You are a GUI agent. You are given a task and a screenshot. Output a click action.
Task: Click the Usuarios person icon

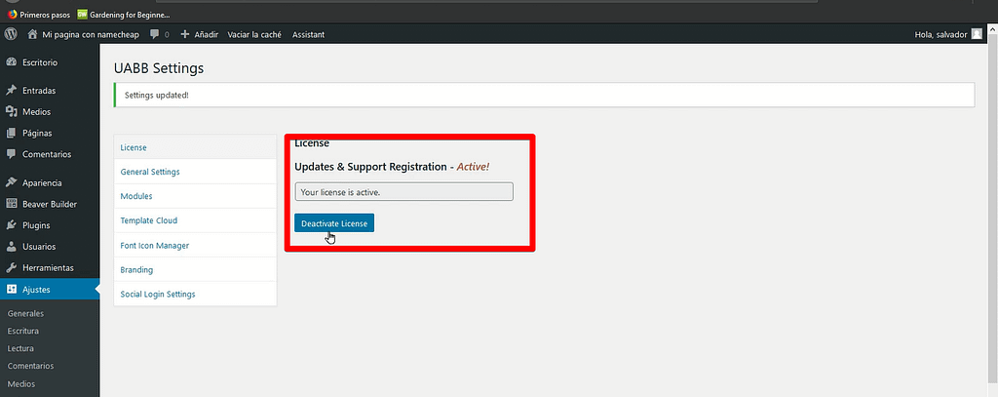11,247
